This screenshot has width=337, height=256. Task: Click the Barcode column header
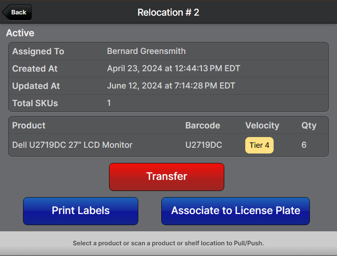(203, 126)
